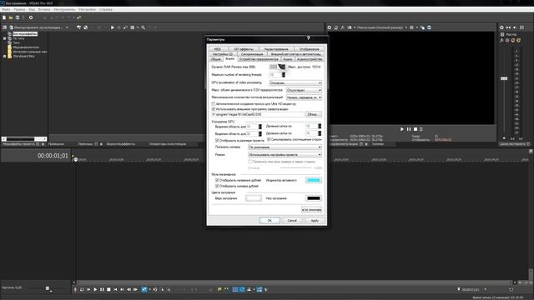Switch to the Audio tab in Preferences

click(288, 59)
